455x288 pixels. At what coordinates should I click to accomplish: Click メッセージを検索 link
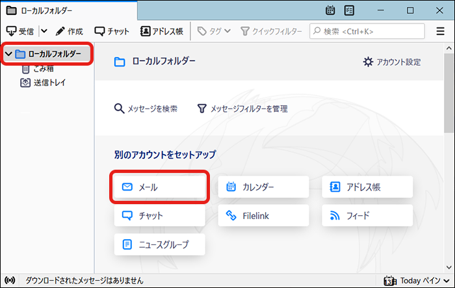pos(146,109)
